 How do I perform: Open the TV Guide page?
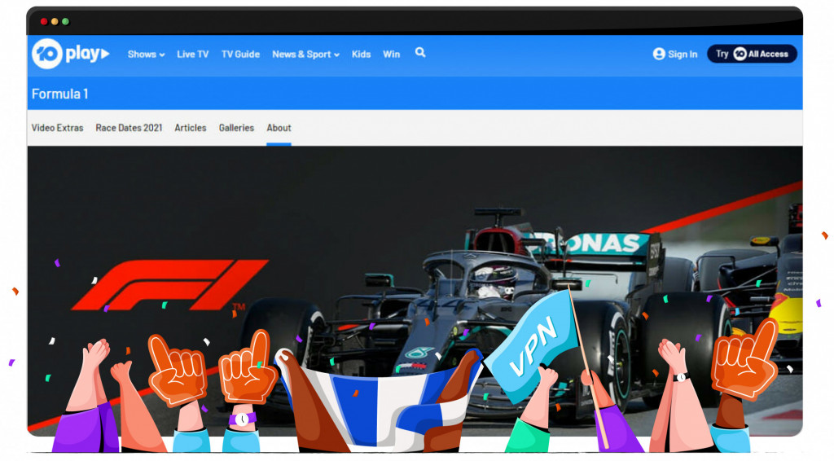click(x=240, y=55)
